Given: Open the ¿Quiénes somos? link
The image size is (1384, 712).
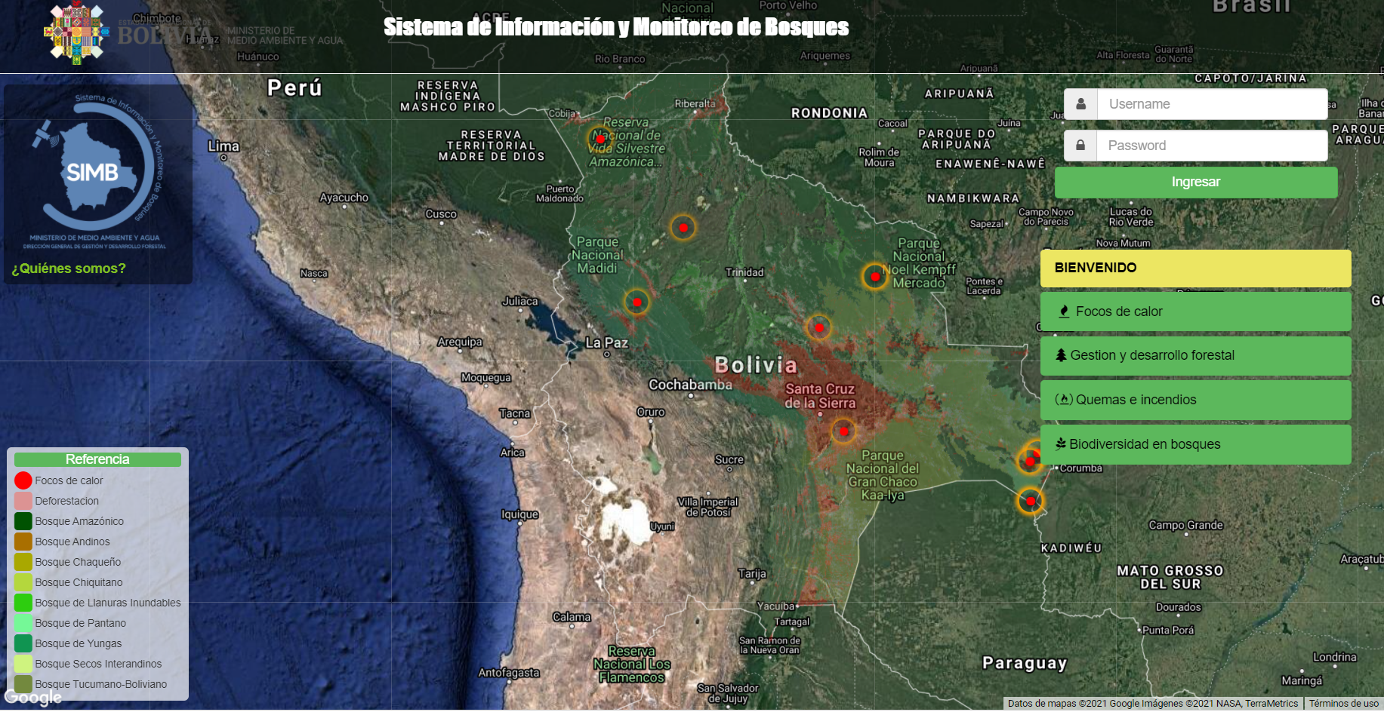Looking at the screenshot, I should 69,269.
